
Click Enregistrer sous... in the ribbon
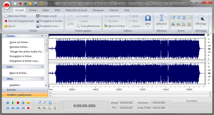pyautogui.click(x=48, y=26)
